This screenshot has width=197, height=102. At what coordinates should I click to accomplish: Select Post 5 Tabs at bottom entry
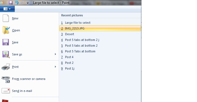100,51
